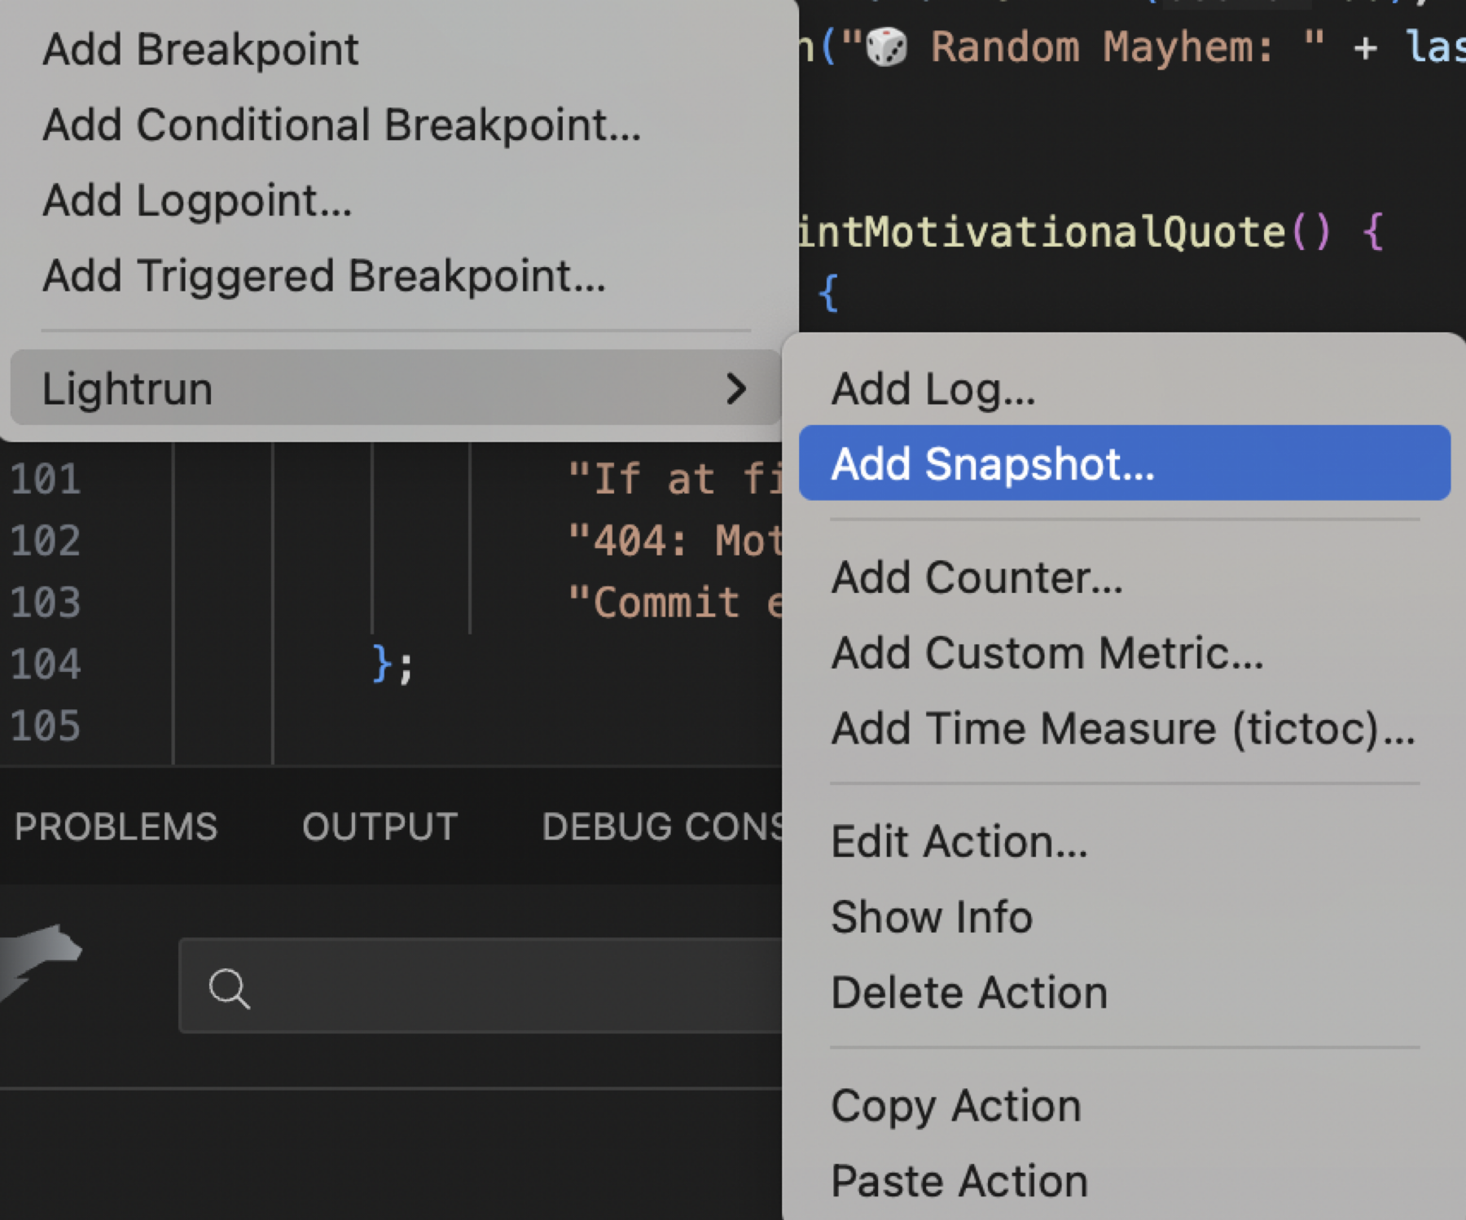Select Add Triggered Breakpoint item
This screenshot has width=1466, height=1220.
(324, 276)
